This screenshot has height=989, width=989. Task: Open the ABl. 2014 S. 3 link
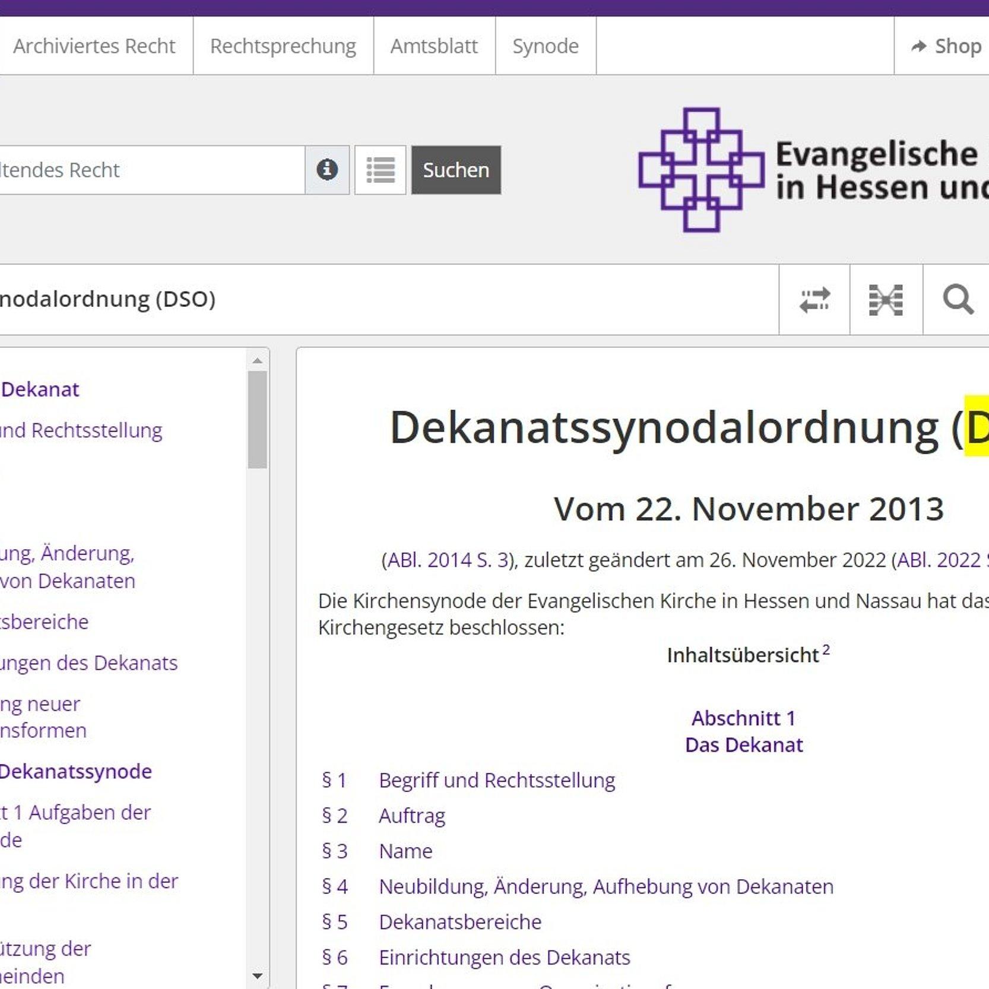(447, 560)
